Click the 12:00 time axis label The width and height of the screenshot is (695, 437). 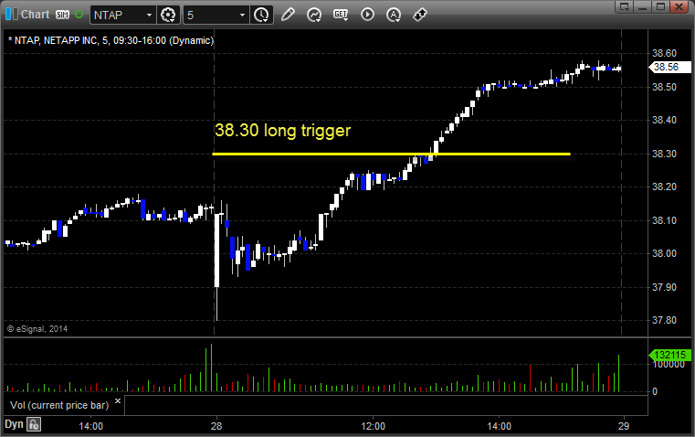tap(374, 426)
